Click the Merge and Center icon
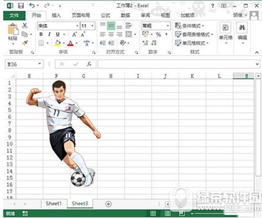 point(129,35)
